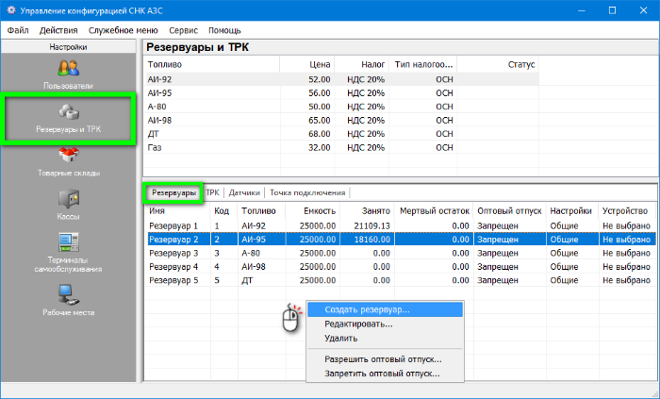Viewport: 660px width, 399px height.
Task: Click Удалить in the context menu
Action: click(x=340, y=338)
